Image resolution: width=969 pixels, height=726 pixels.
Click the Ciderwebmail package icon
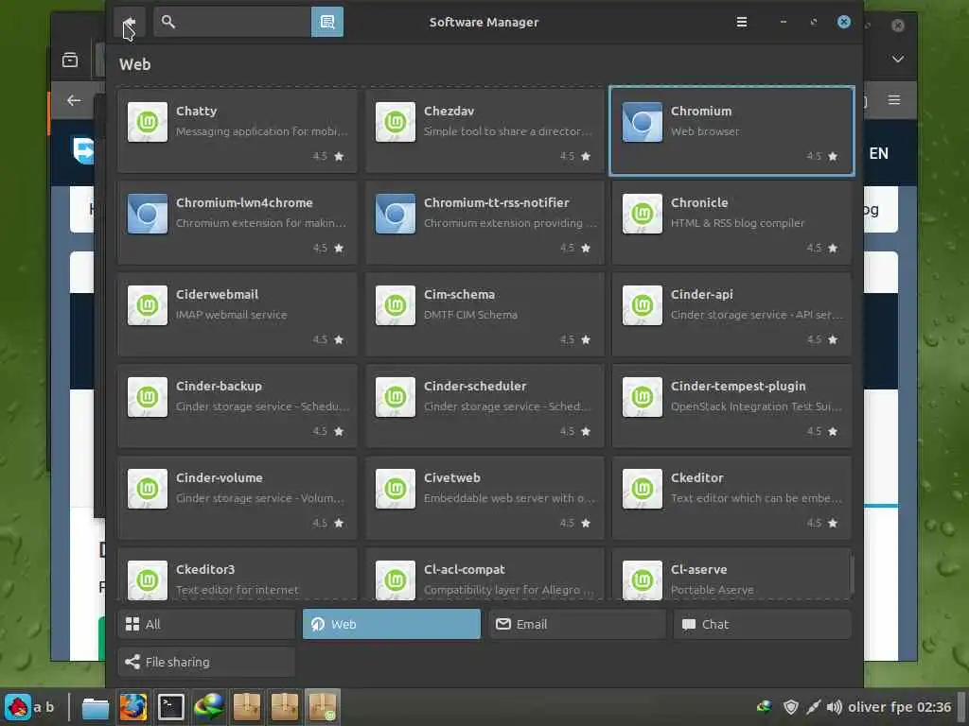click(x=148, y=305)
